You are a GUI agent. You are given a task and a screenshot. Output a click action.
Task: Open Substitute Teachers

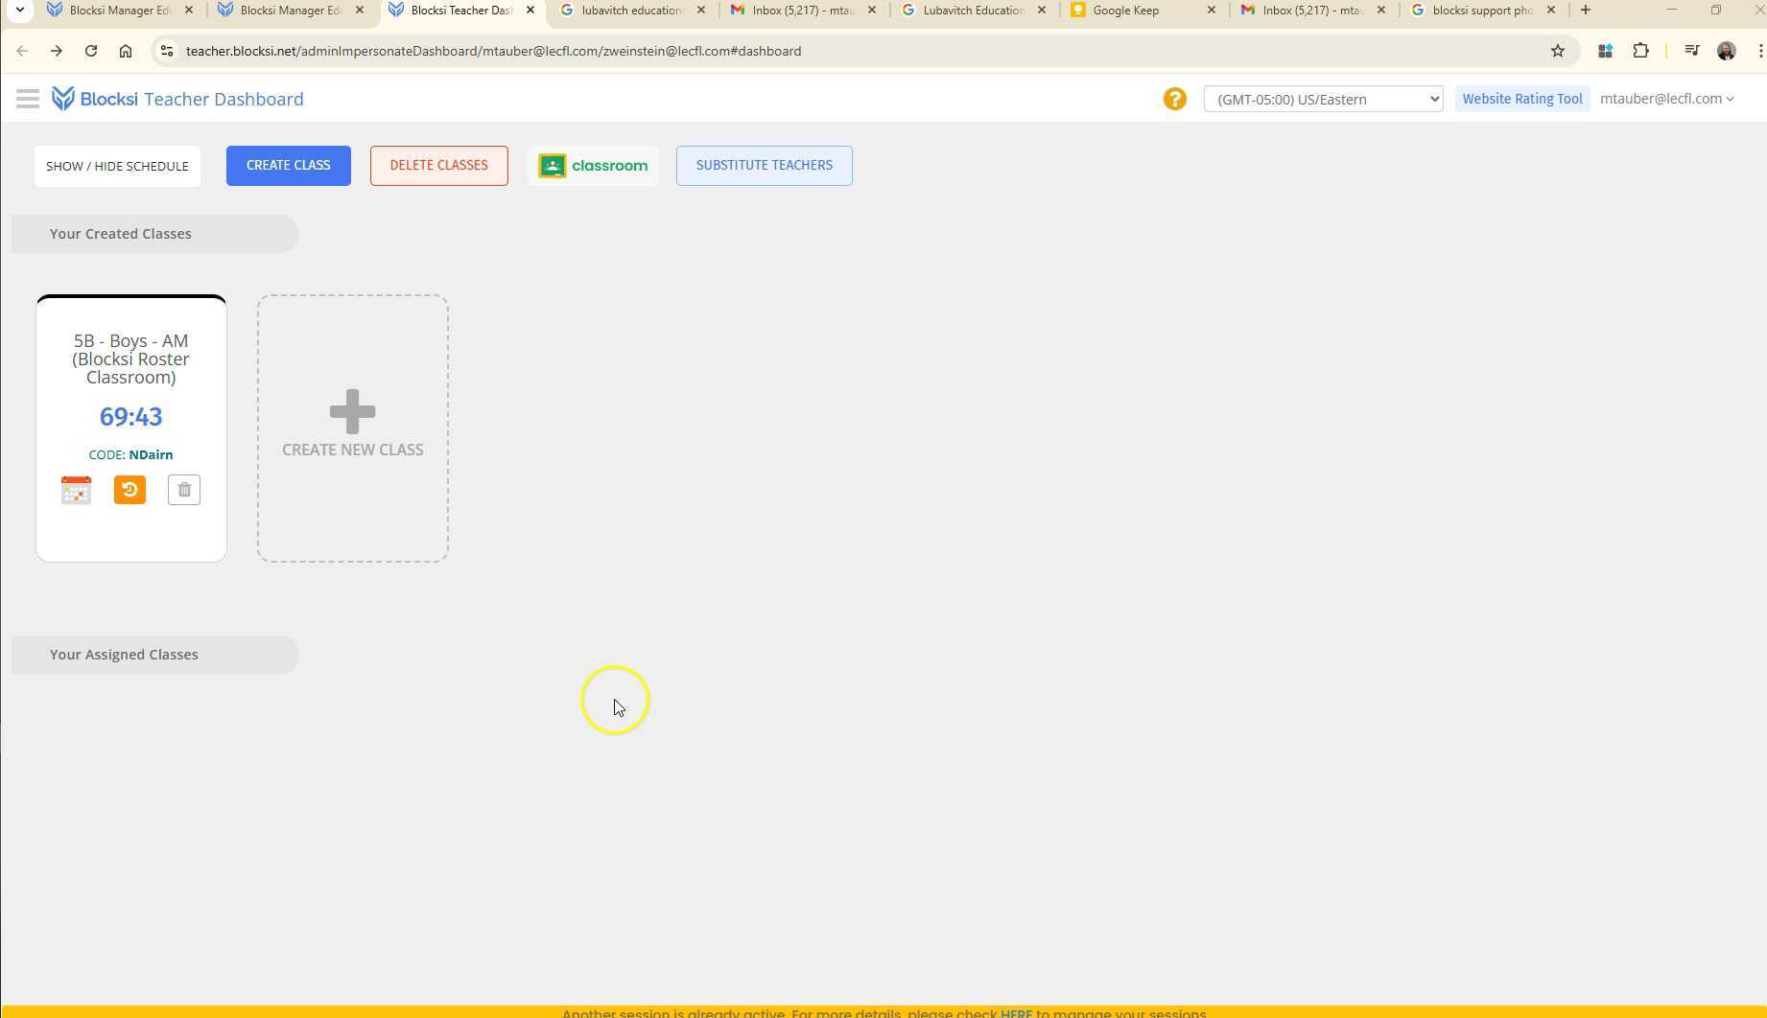click(764, 166)
